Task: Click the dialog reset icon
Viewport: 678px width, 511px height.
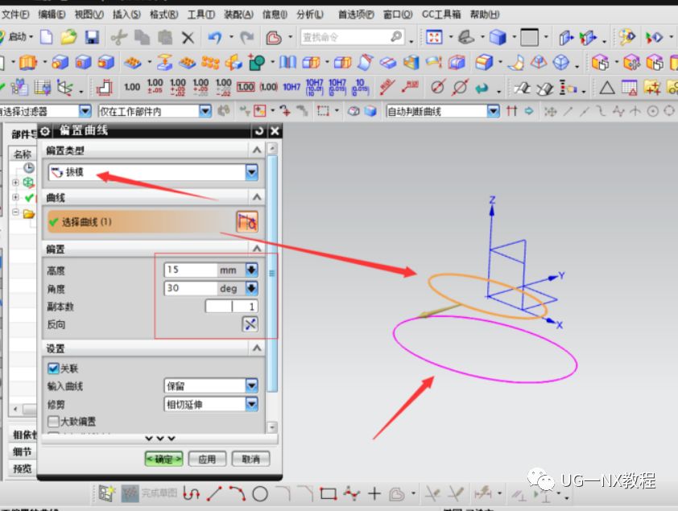Action: click(x=258, y=131)
